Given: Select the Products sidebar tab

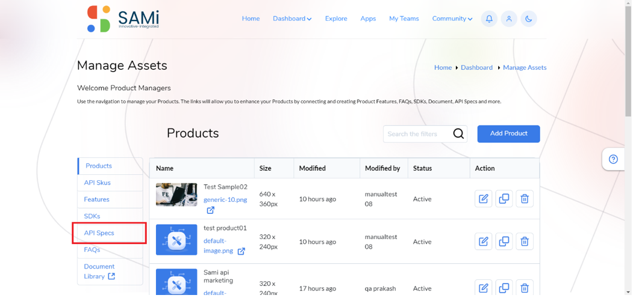Looking at the screenshot, I should pyautogui.click(x=110, y=166).
